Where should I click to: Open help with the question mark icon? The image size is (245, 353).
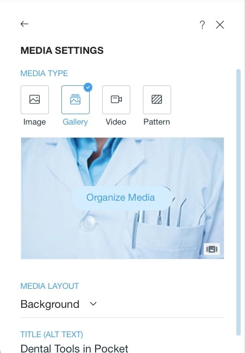tap(202, 25)
